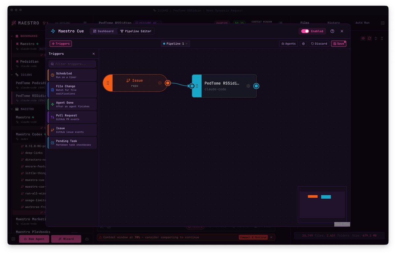Save the pipeline with the Save button
Viewport: 396px width, 254px height.
coord(339,43)
